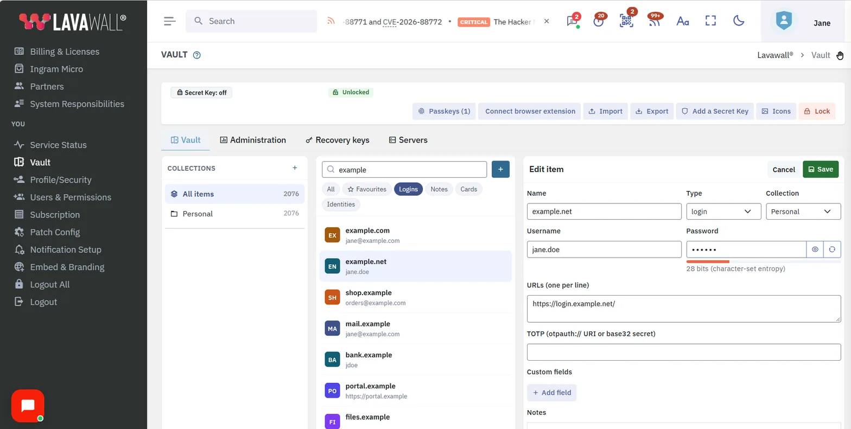This screenshot has height=429, width=851.
Task: Select the Personal collection folder
Action: point(234,214)
